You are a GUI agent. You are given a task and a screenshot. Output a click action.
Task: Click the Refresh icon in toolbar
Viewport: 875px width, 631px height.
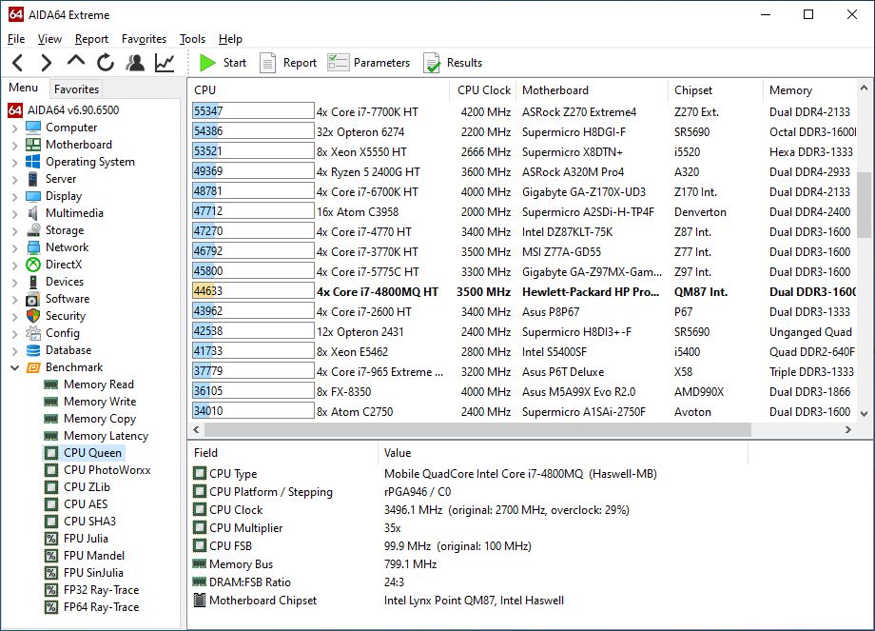(x=106, y=63)
